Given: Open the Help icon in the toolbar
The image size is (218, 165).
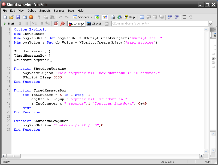Looking at the screenshot, I should click(129, 17).
